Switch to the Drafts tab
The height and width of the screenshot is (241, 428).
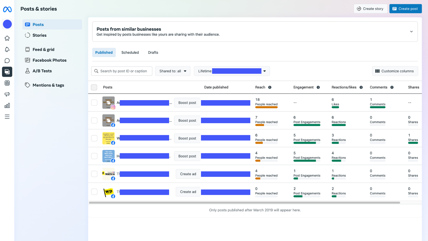click(x=153, y=52)
